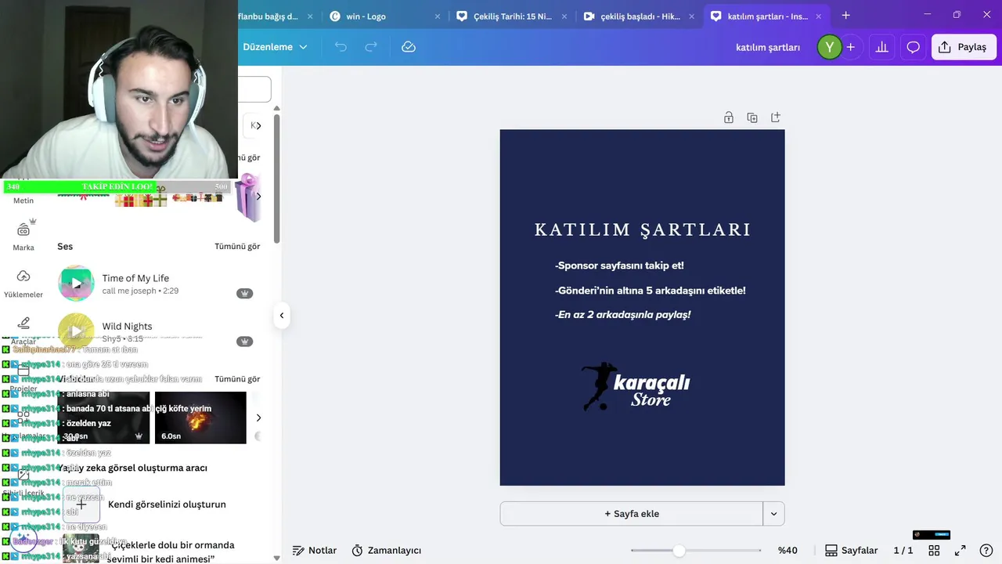Image resolution: width=1002 pixels, height=564 pixels.
Task: Play the Time of My Life track
Action: (x=76, y=284)
